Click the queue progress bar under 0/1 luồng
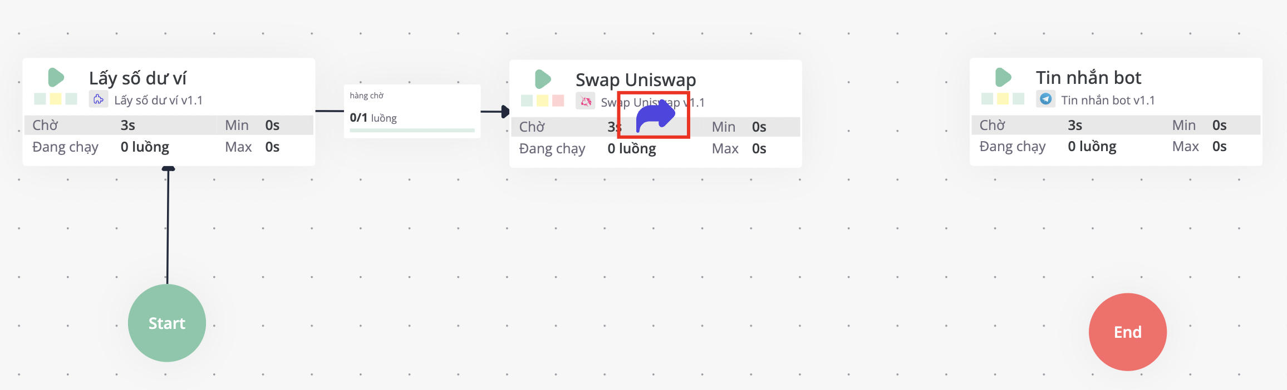 click(x=412, y=131)
